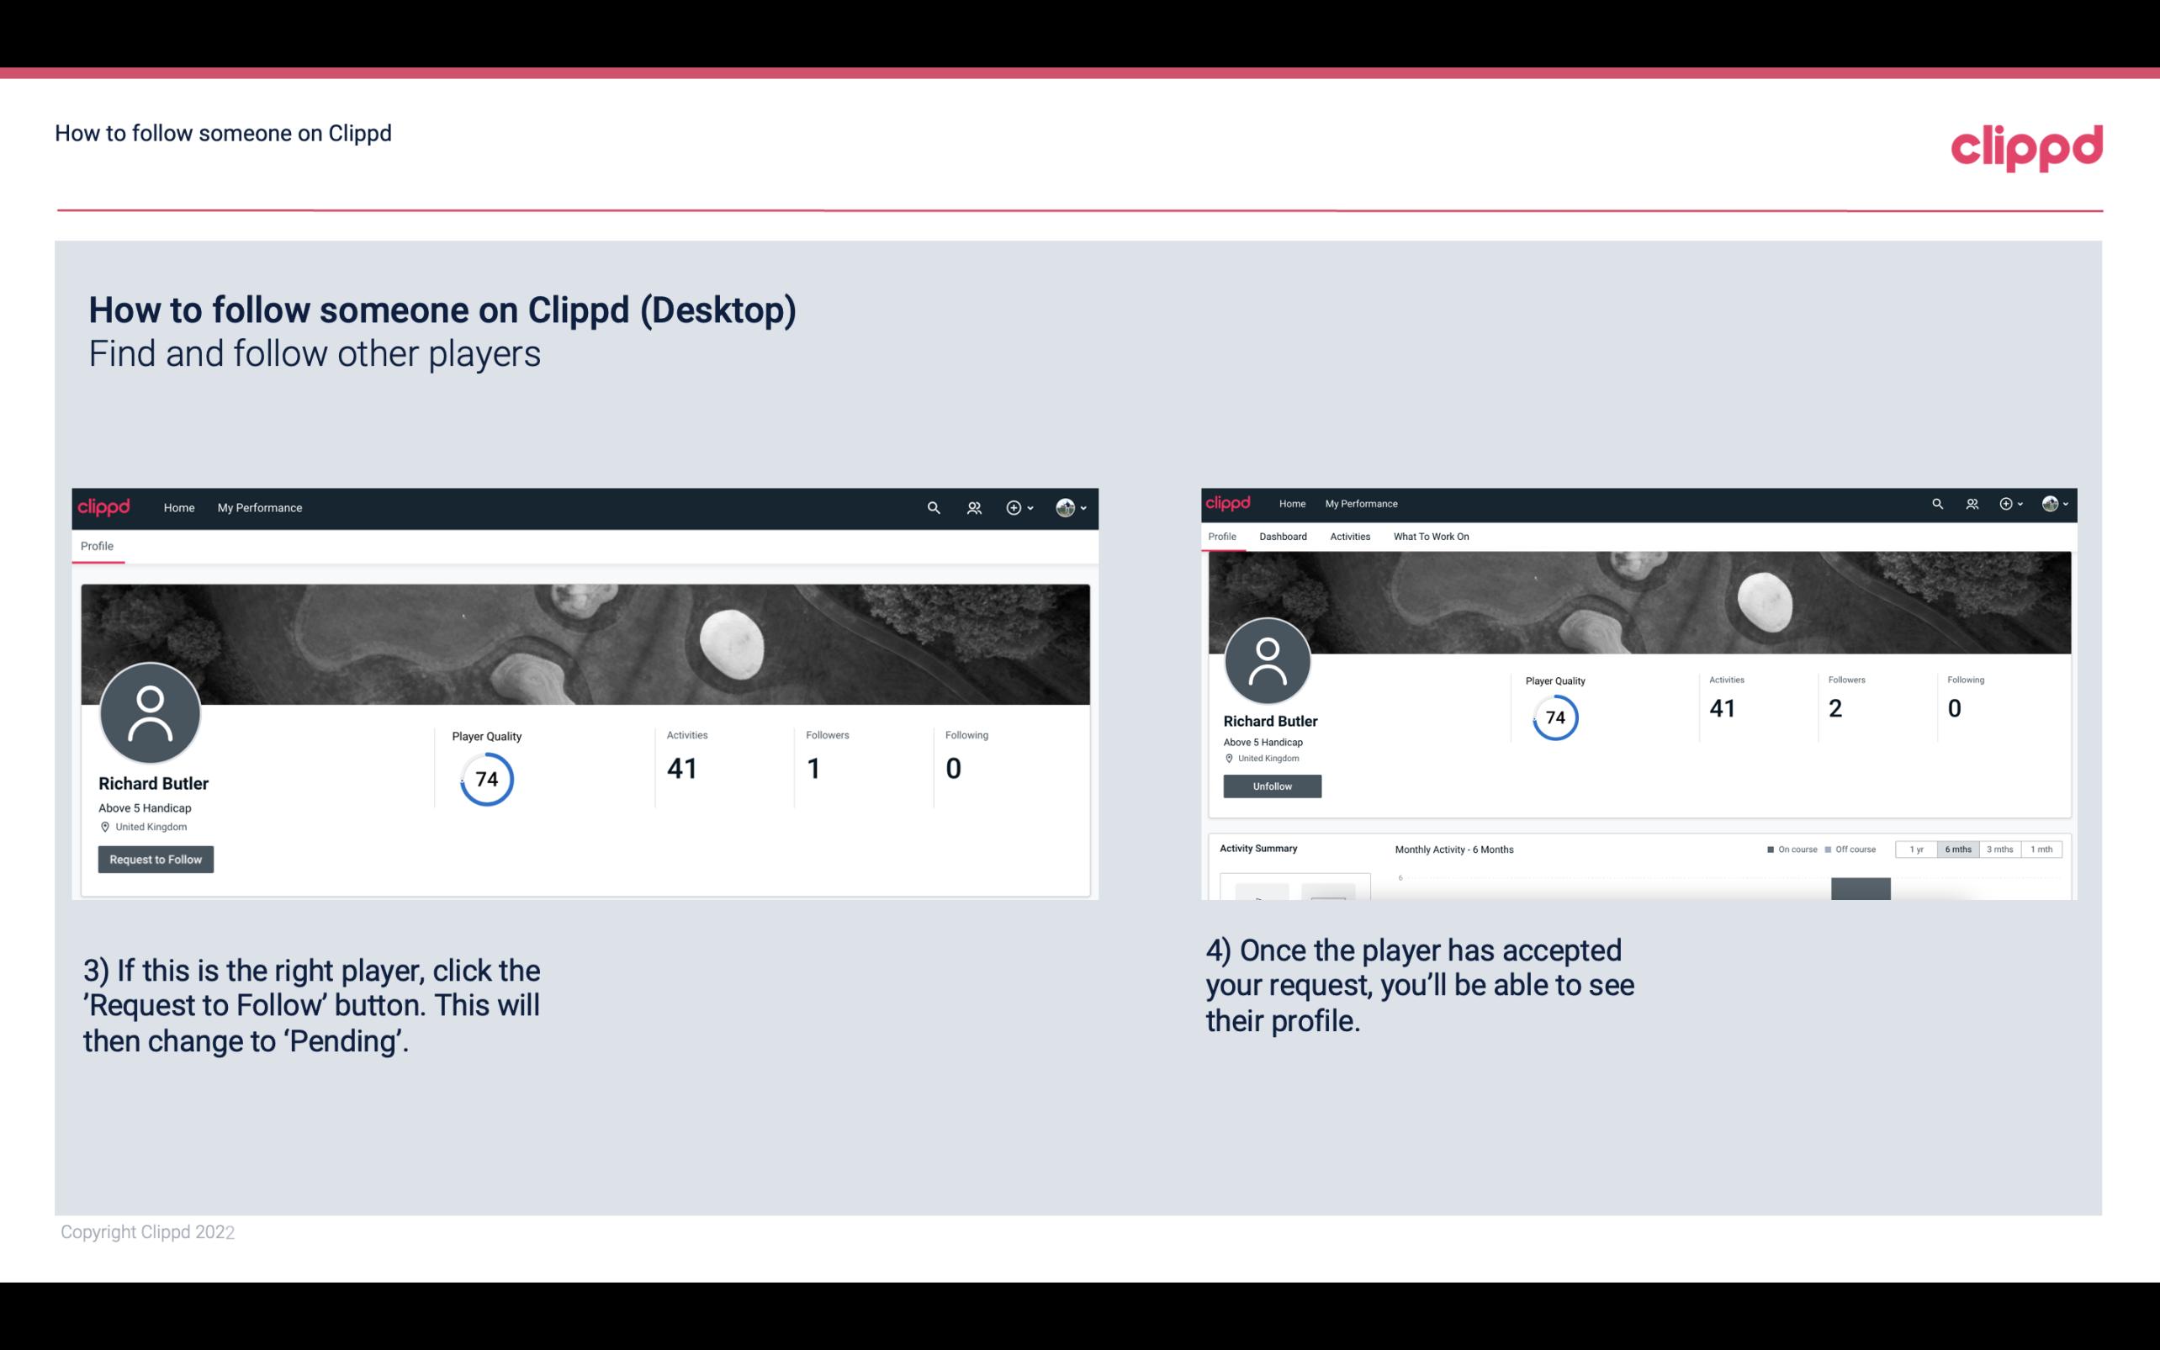Click the search icon in navigation bar

click(x=933, y=507)
